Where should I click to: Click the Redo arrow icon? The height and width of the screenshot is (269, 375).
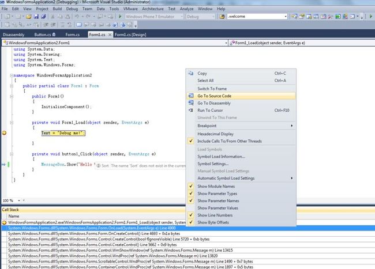click(88, 17)
